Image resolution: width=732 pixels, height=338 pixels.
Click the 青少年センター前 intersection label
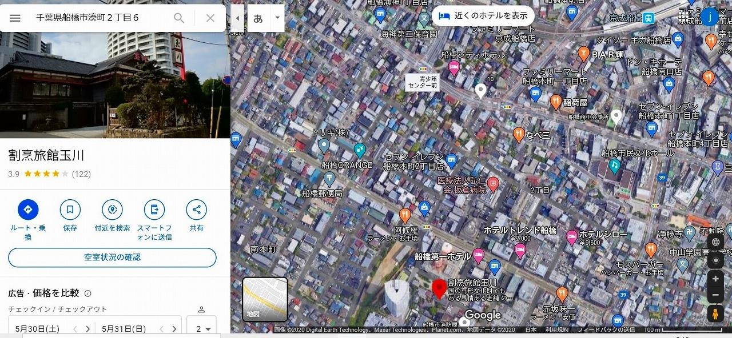coord(423,82)
